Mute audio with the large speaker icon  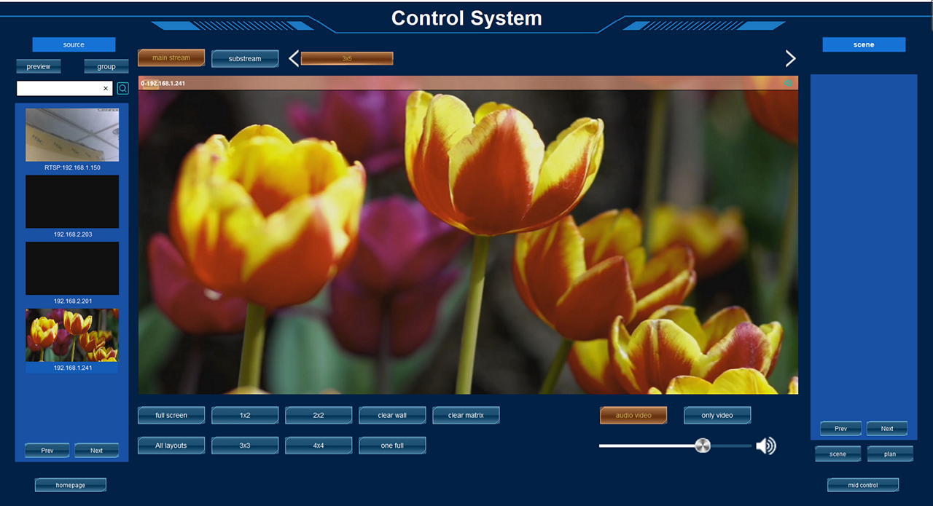(x=765, y=446)
